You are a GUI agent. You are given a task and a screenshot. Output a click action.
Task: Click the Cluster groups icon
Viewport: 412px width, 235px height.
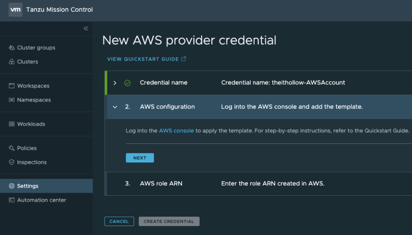(x=12, y=48)
